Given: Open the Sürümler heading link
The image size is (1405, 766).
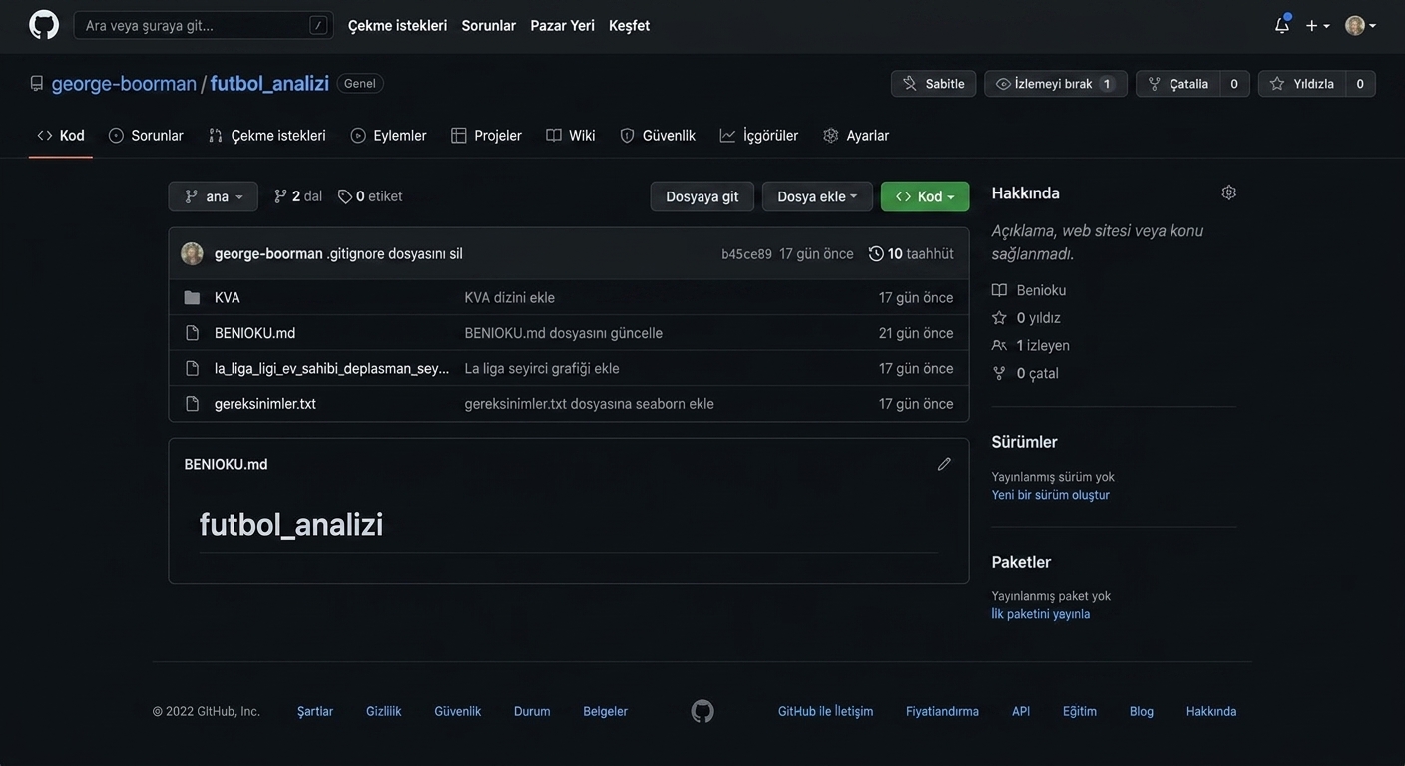Looking at the screenshot, I should (1025, 442).
